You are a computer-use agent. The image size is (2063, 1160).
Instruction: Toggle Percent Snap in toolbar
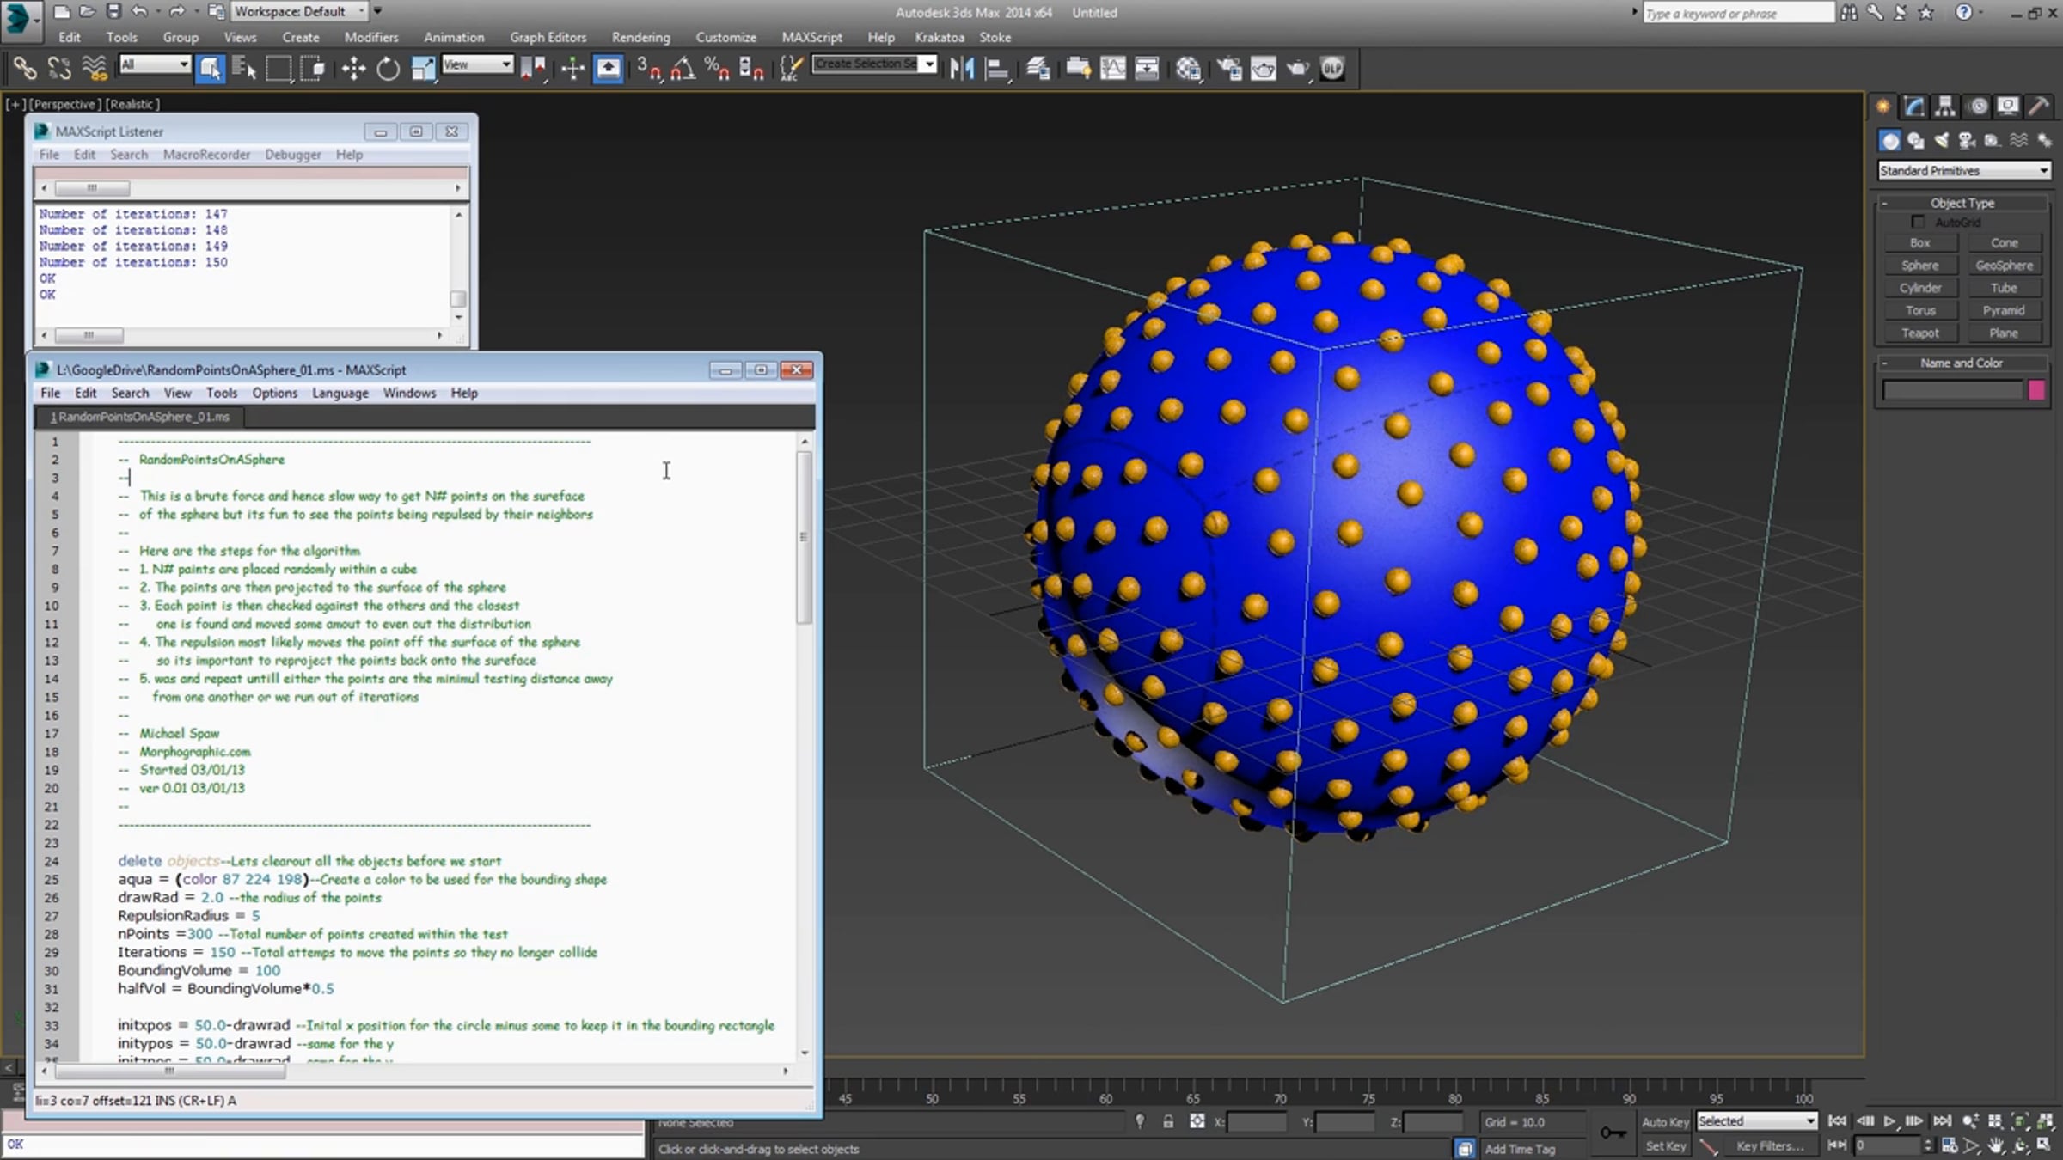click(x=717, y=68)
